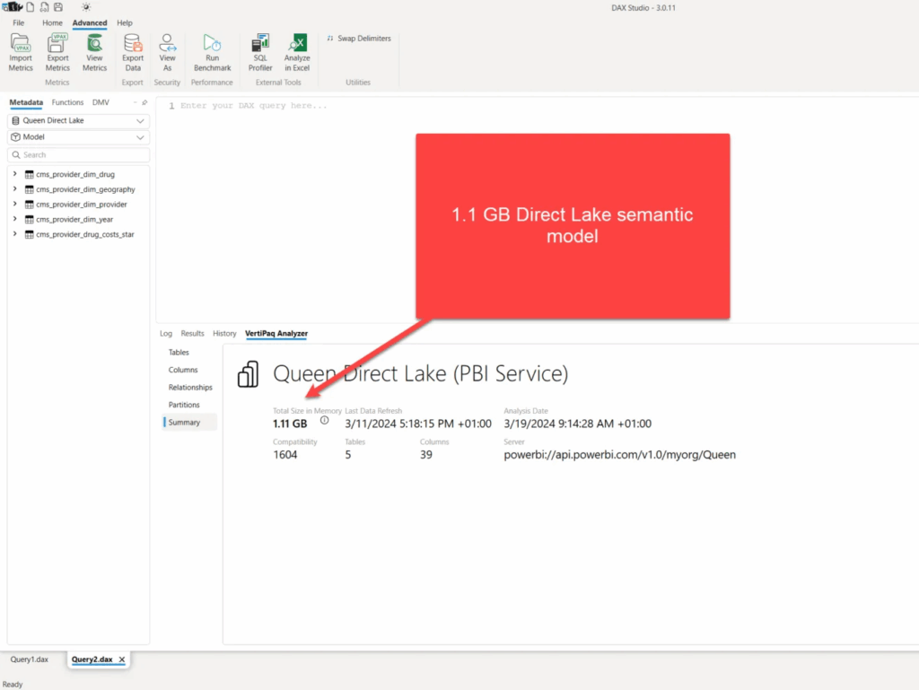Viewport: 919px width, 690px height.
Task: Select Query2.dax document tab
Action: tap(92, 659)
